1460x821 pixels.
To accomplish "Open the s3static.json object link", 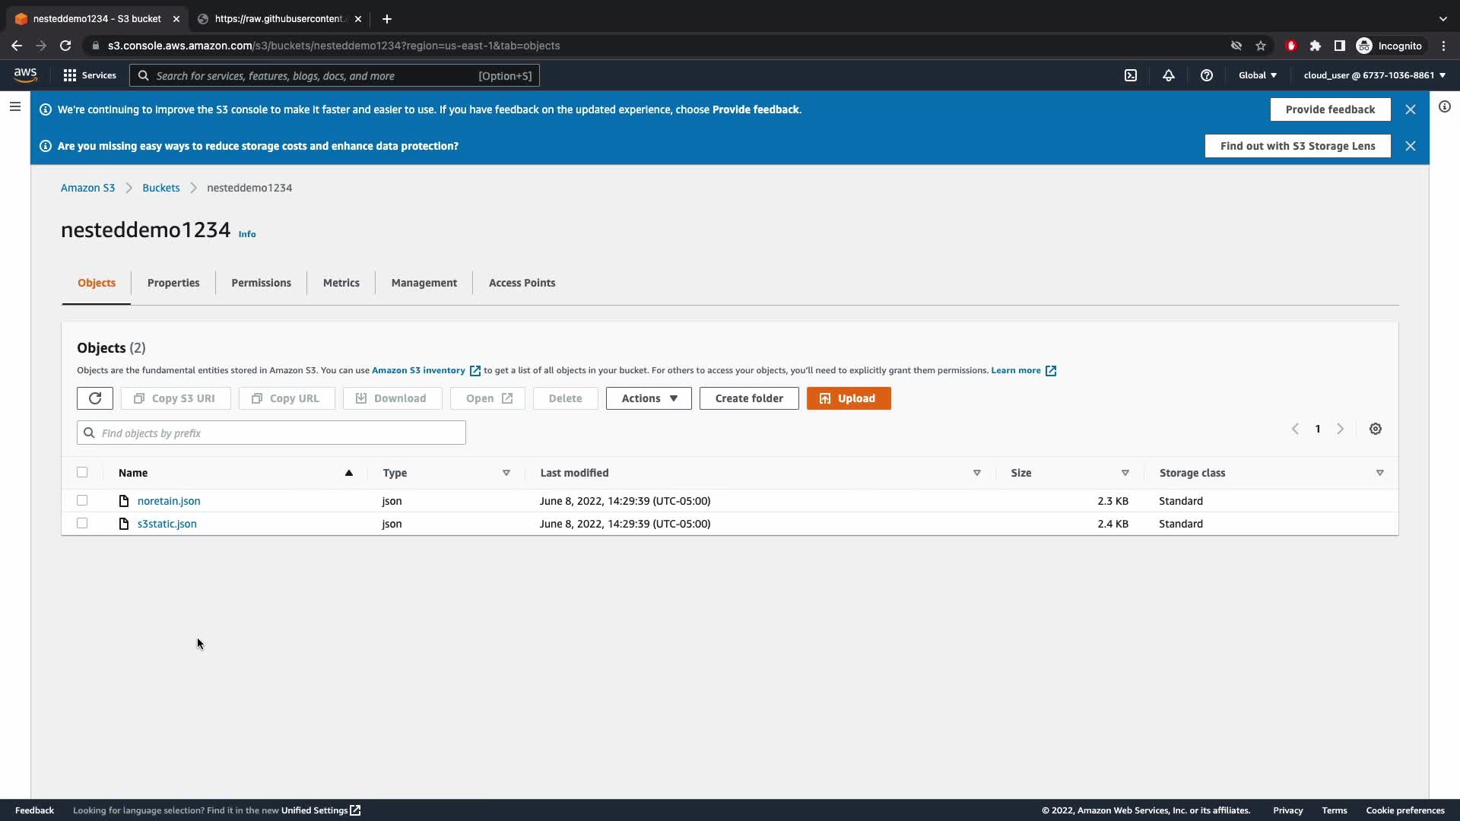I will pyautogui.click(x=167, y=524).
